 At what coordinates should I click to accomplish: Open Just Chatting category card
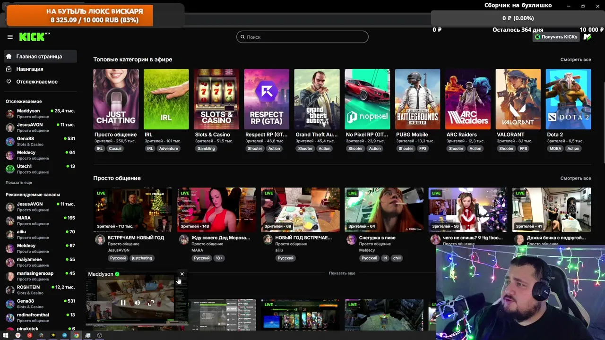point(116,99)
